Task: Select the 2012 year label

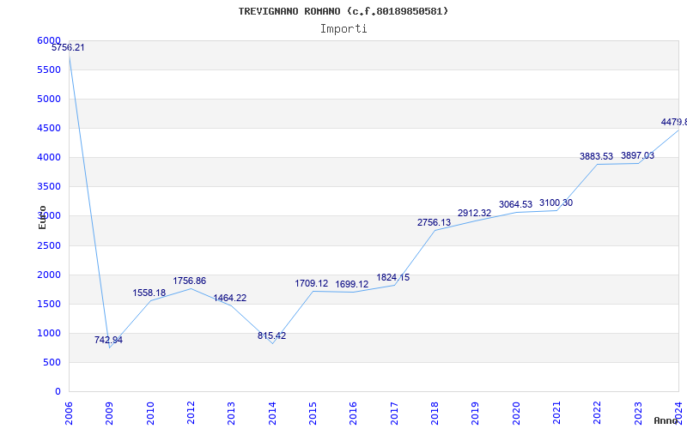Action: pos(191,414)
